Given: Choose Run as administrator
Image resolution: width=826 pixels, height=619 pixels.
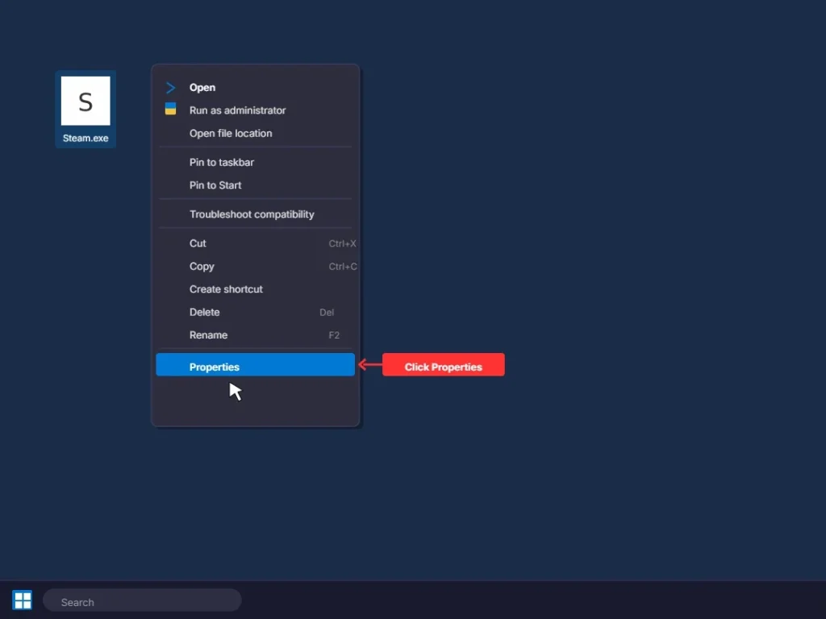Looking at the screenshot, I should pyautogui.click(x=237, y=110).
